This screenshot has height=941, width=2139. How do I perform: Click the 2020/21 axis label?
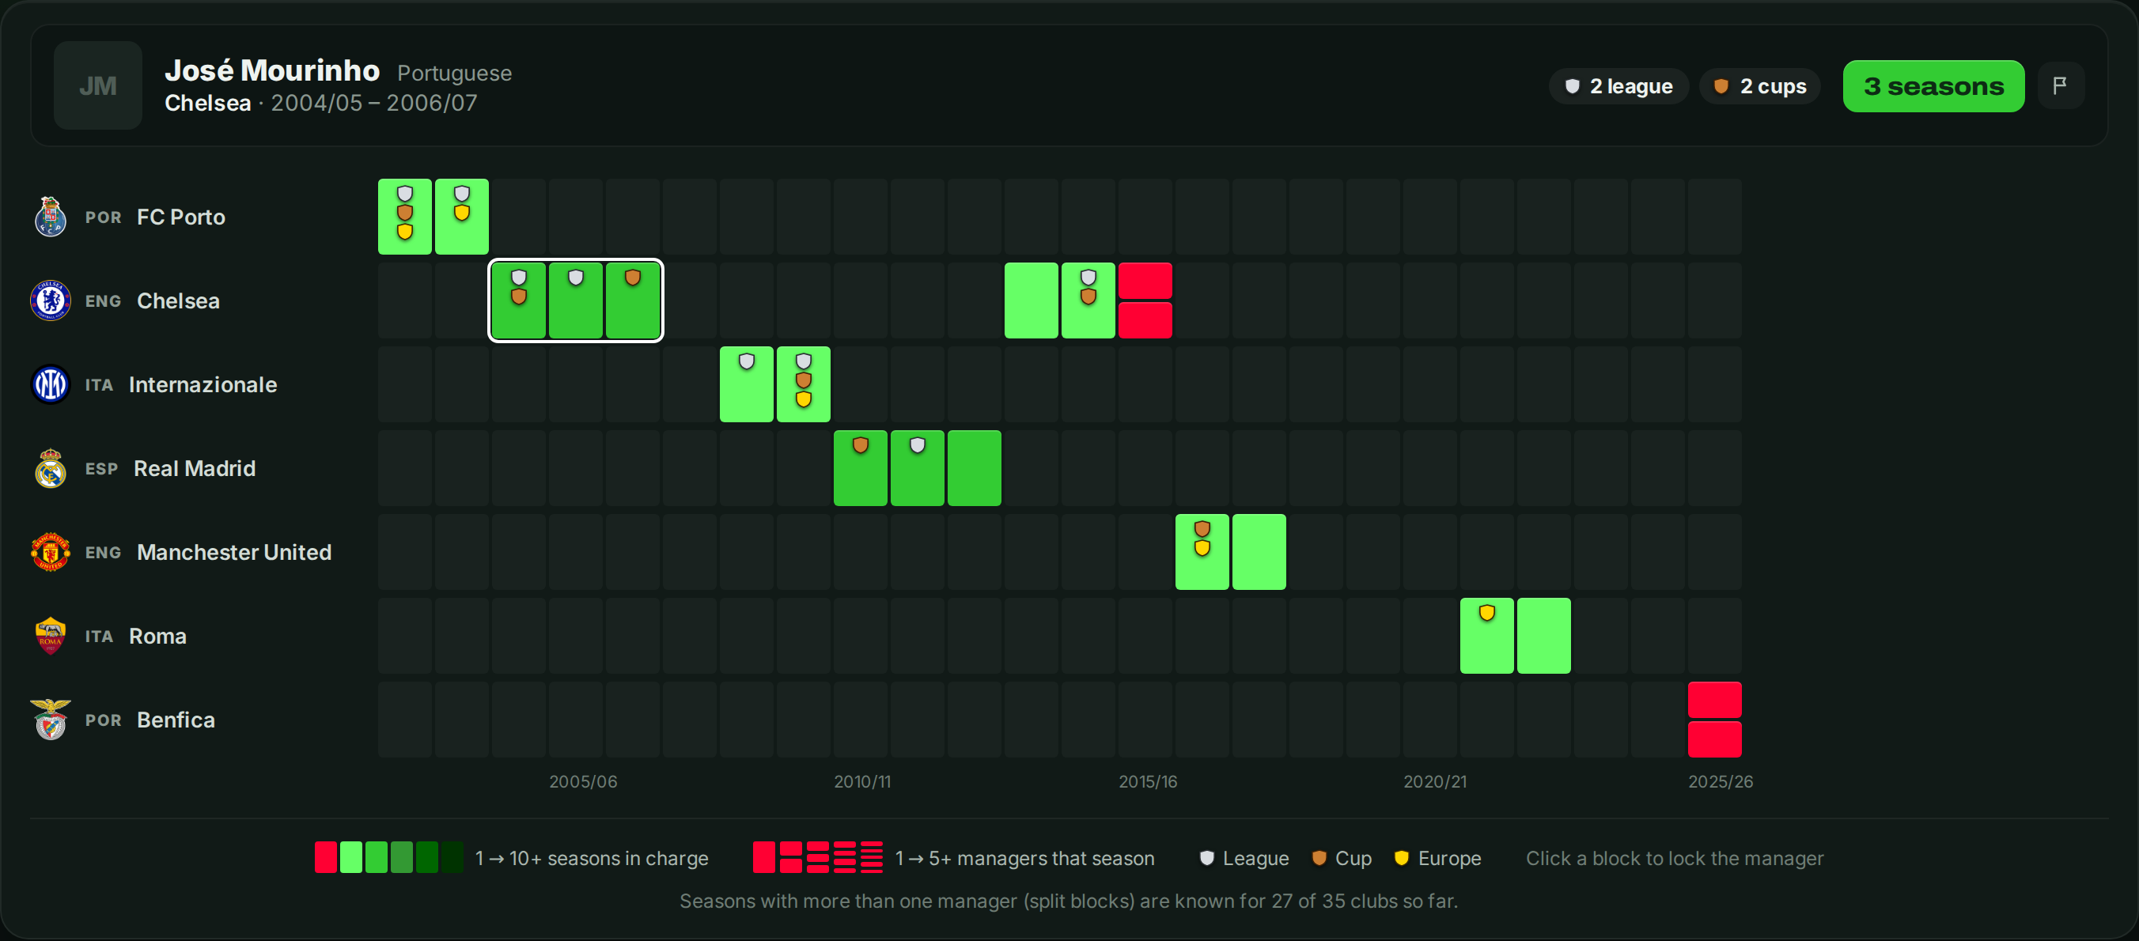[1435, 782]
